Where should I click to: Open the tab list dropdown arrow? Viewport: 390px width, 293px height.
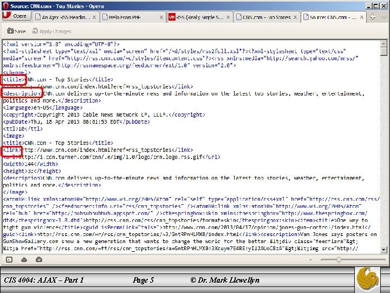(384, 17)
